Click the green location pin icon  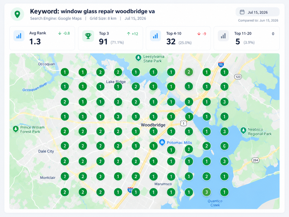pyautogui.click(x=17, y=14)
